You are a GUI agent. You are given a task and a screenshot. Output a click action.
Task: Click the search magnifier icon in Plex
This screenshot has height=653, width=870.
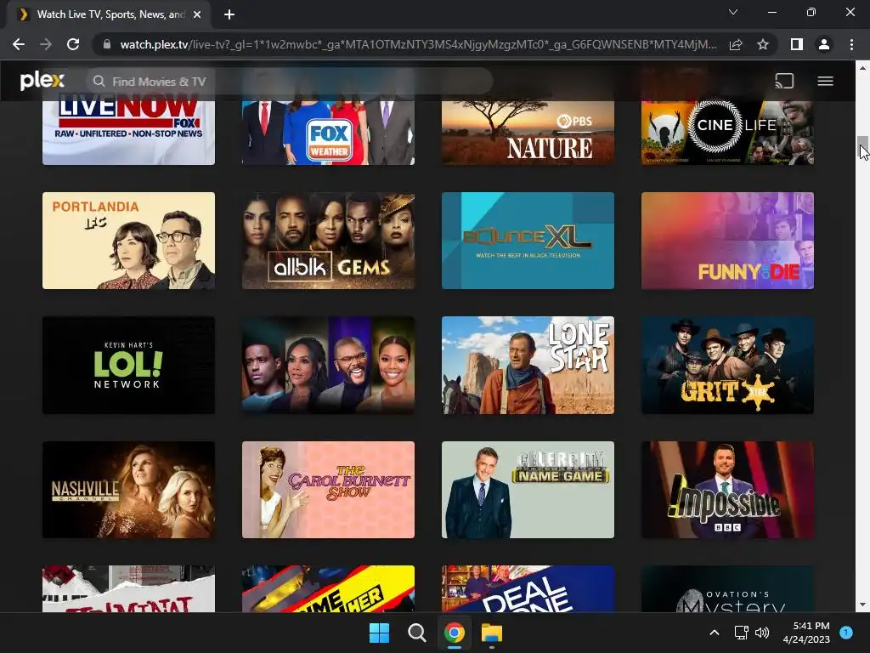click(x=99, y=82)
